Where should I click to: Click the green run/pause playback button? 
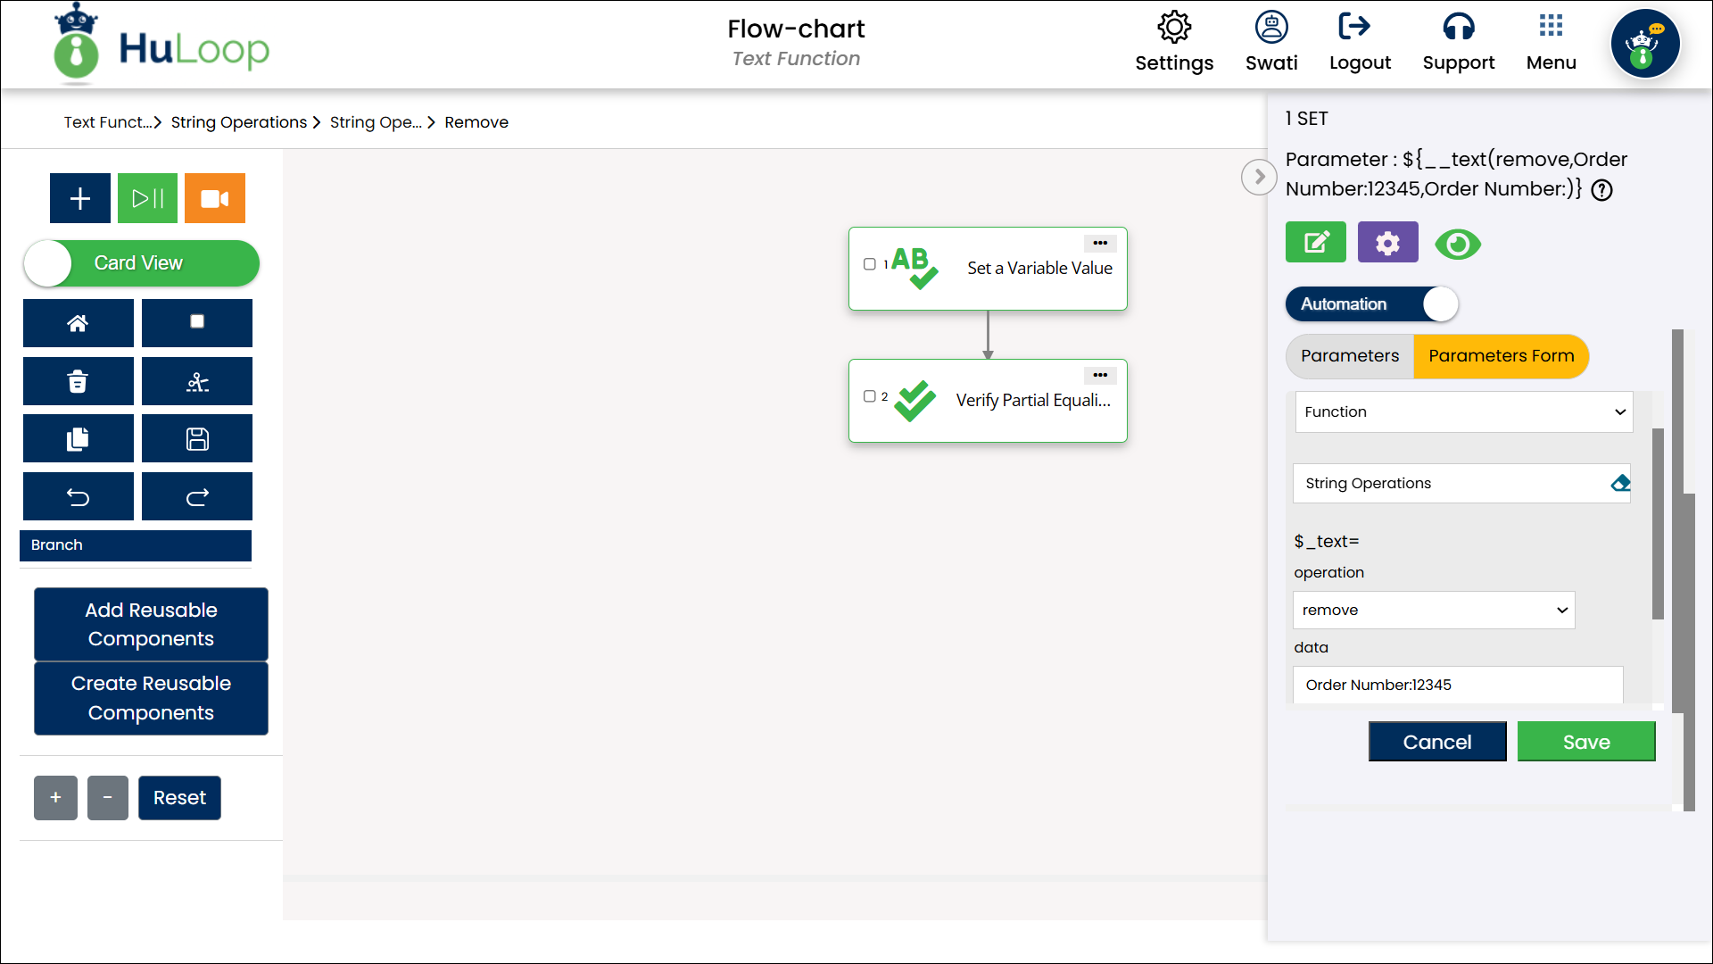point(148,198)
